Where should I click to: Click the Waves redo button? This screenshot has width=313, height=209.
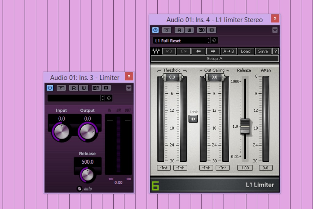[x=183, y=51]
